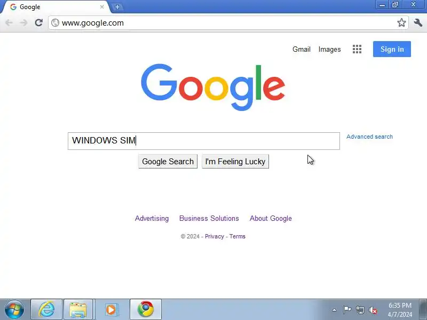
Task: Open the Action Center flag icon
Action: point(347,310)
